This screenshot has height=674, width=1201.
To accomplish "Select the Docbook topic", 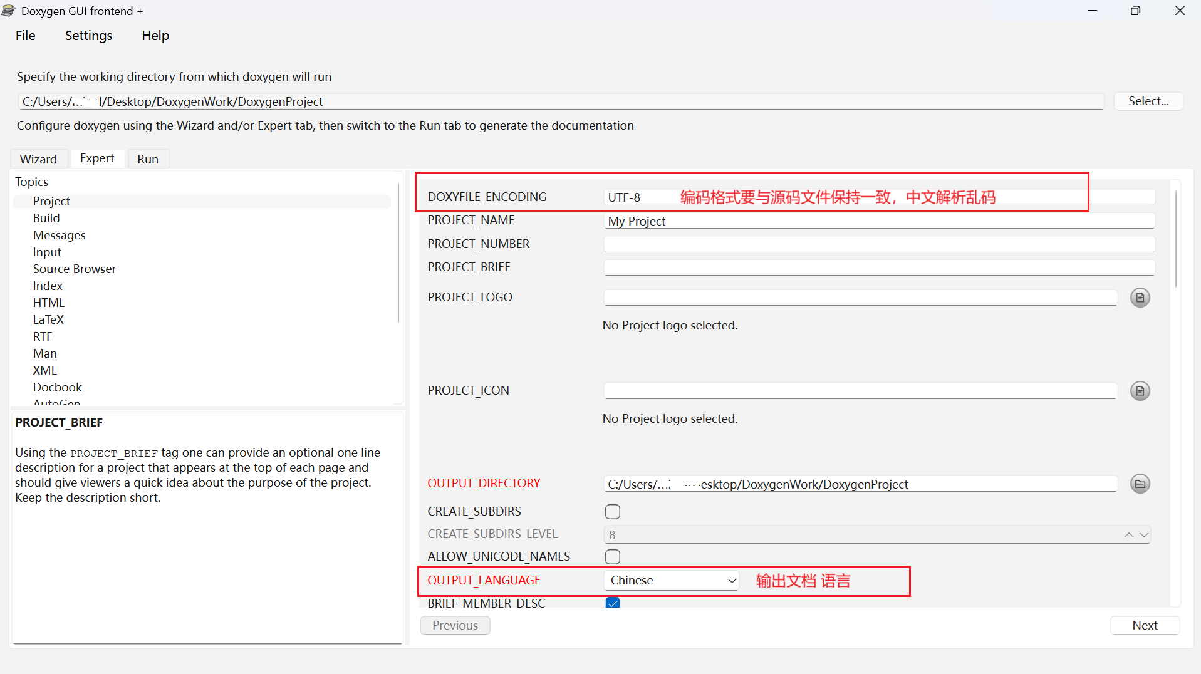I will 58,387.
